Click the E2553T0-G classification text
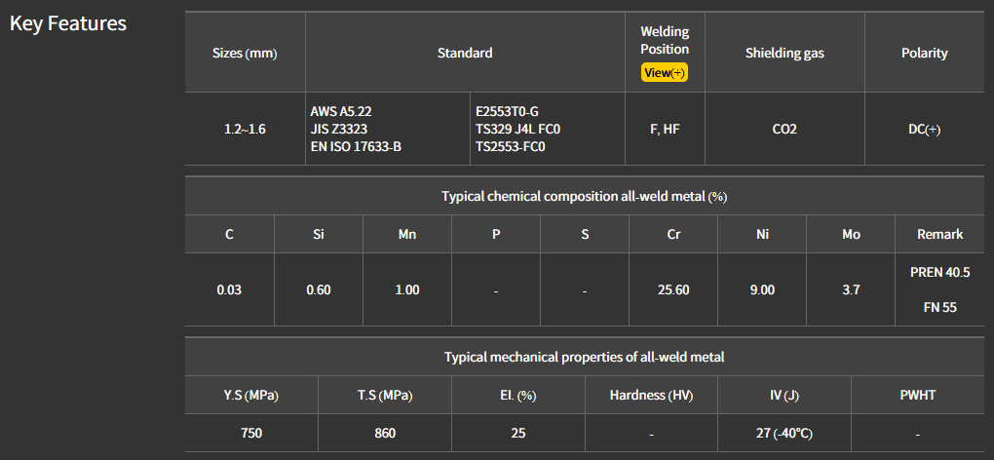This screenshot has width=994, height=460. [507, 111]
